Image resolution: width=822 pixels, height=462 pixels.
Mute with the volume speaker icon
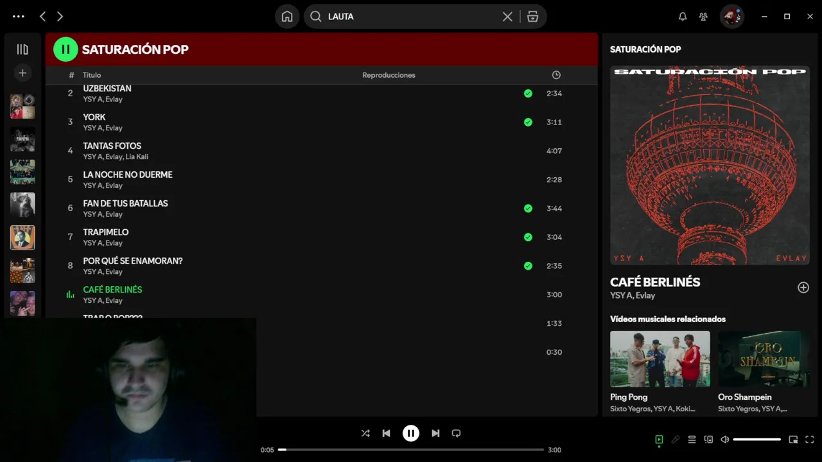coord(725,440)
